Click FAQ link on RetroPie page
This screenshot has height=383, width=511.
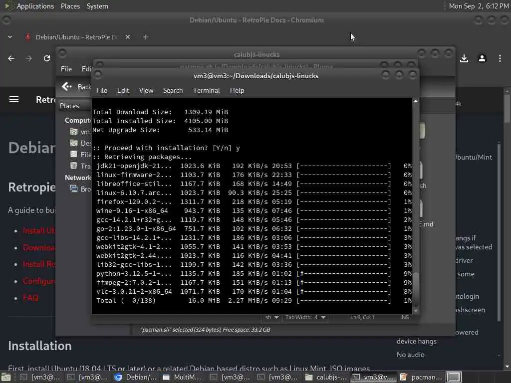(30, 298)
